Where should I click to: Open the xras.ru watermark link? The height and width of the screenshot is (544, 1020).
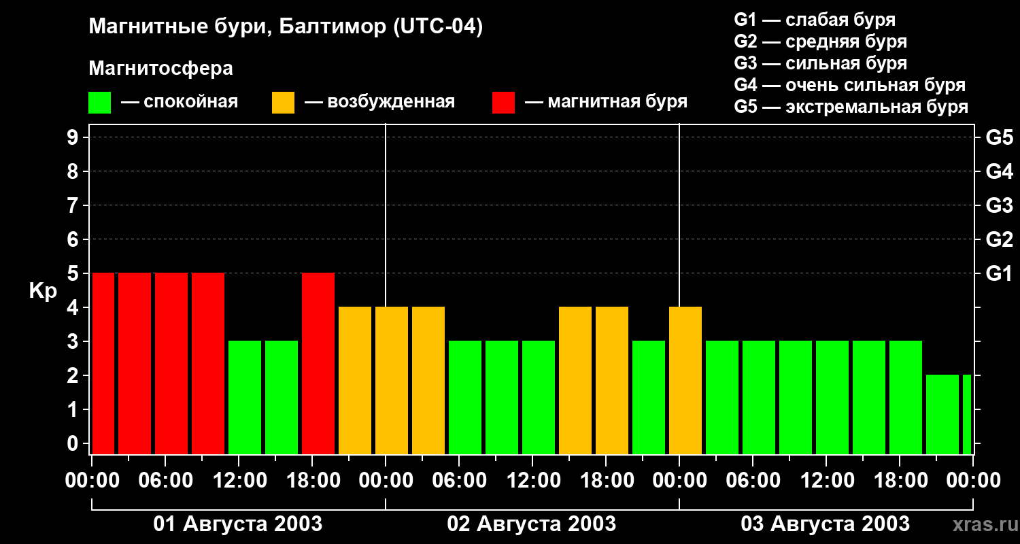point(981,524)
